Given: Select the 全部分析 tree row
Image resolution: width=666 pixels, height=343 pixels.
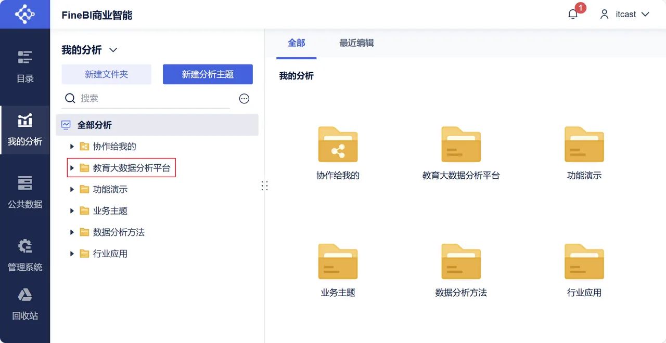Looking at the screenshot, I should click(x=157, y=125).
